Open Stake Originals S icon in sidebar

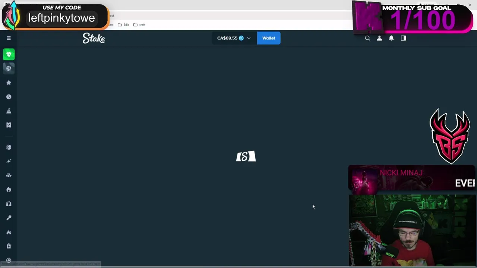click(9, 147)
